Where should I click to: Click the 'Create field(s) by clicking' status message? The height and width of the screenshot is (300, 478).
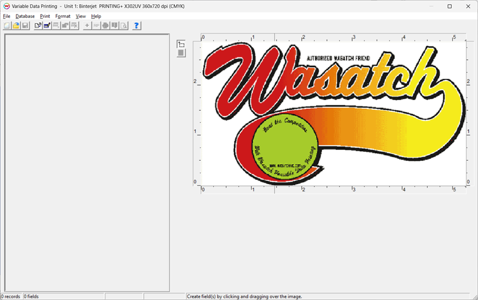click(244, 296)
